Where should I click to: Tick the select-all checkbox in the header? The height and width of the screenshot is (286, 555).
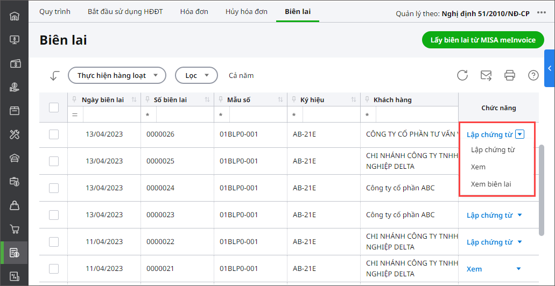(x=54, y=108)
